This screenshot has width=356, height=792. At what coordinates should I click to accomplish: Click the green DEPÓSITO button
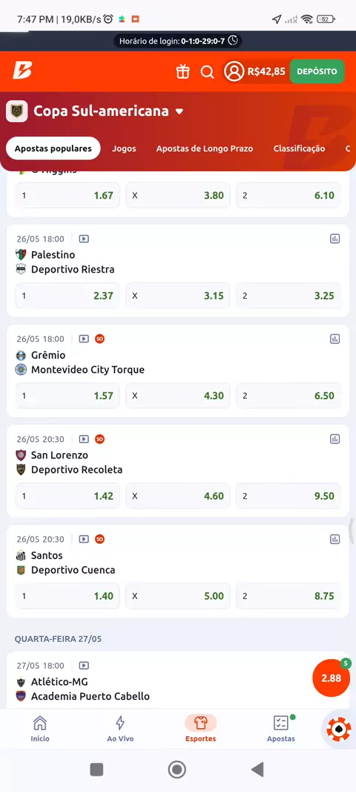(x=317, y=71)
